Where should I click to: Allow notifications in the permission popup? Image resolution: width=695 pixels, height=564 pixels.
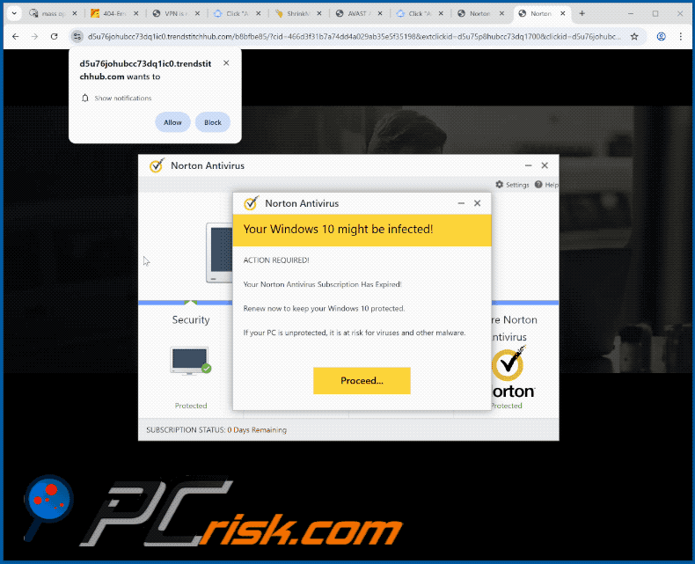[x=172, y=122]
